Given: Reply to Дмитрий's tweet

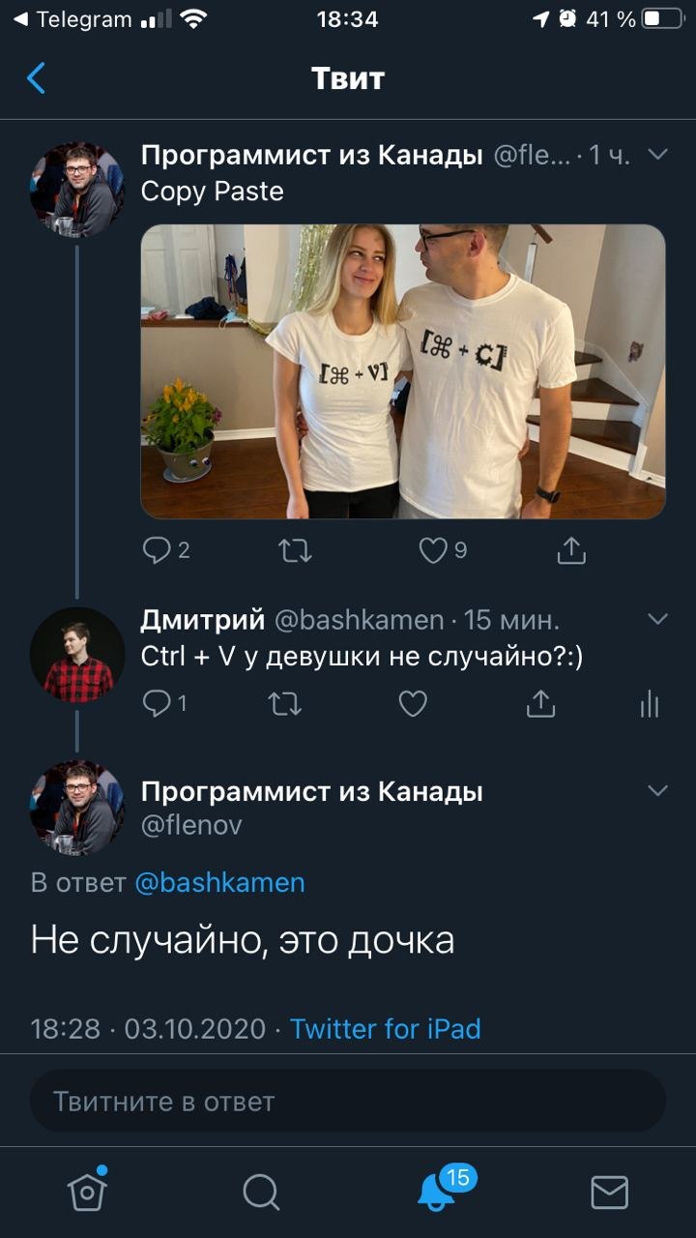Looking at the screenshot, I should click(157, 704).
